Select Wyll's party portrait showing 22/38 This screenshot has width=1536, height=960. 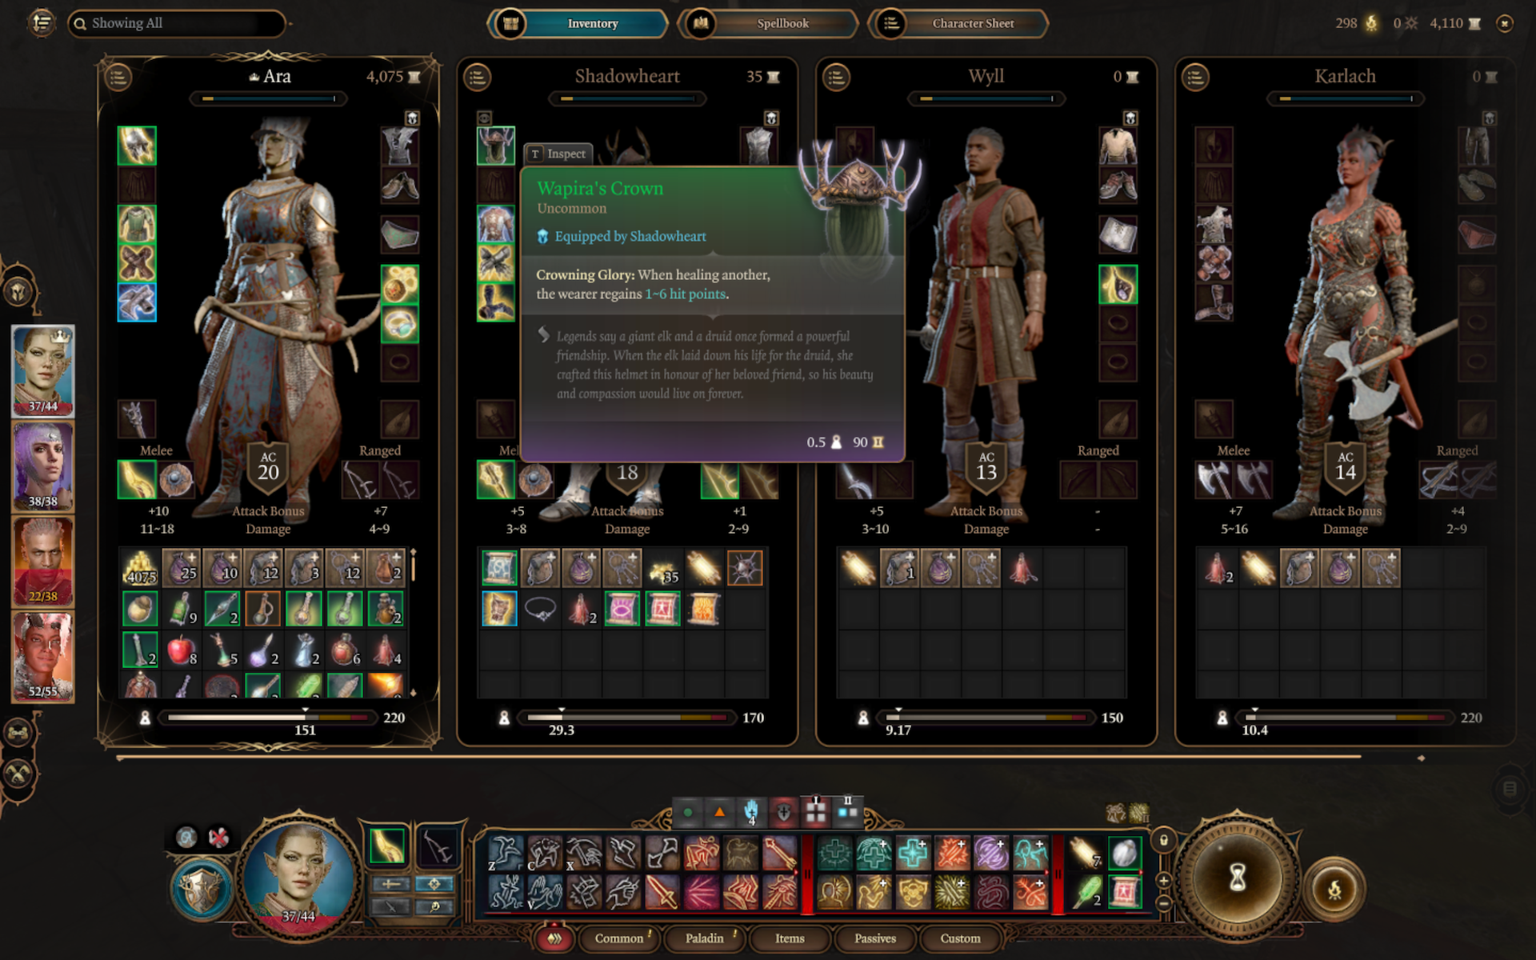(x=42, y=561)
